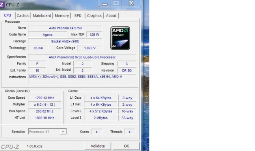
Task: Click the Stepping value 3
Action: tap(127, 64)
